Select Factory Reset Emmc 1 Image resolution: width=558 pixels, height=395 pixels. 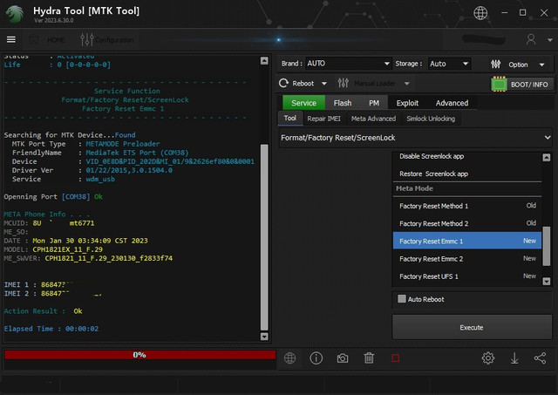click(x=467, y=241)
